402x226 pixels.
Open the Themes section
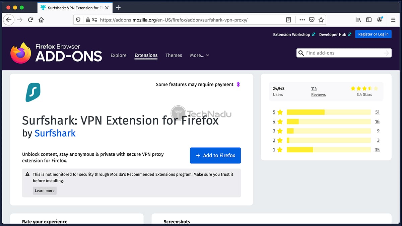[x=174, y=55]
